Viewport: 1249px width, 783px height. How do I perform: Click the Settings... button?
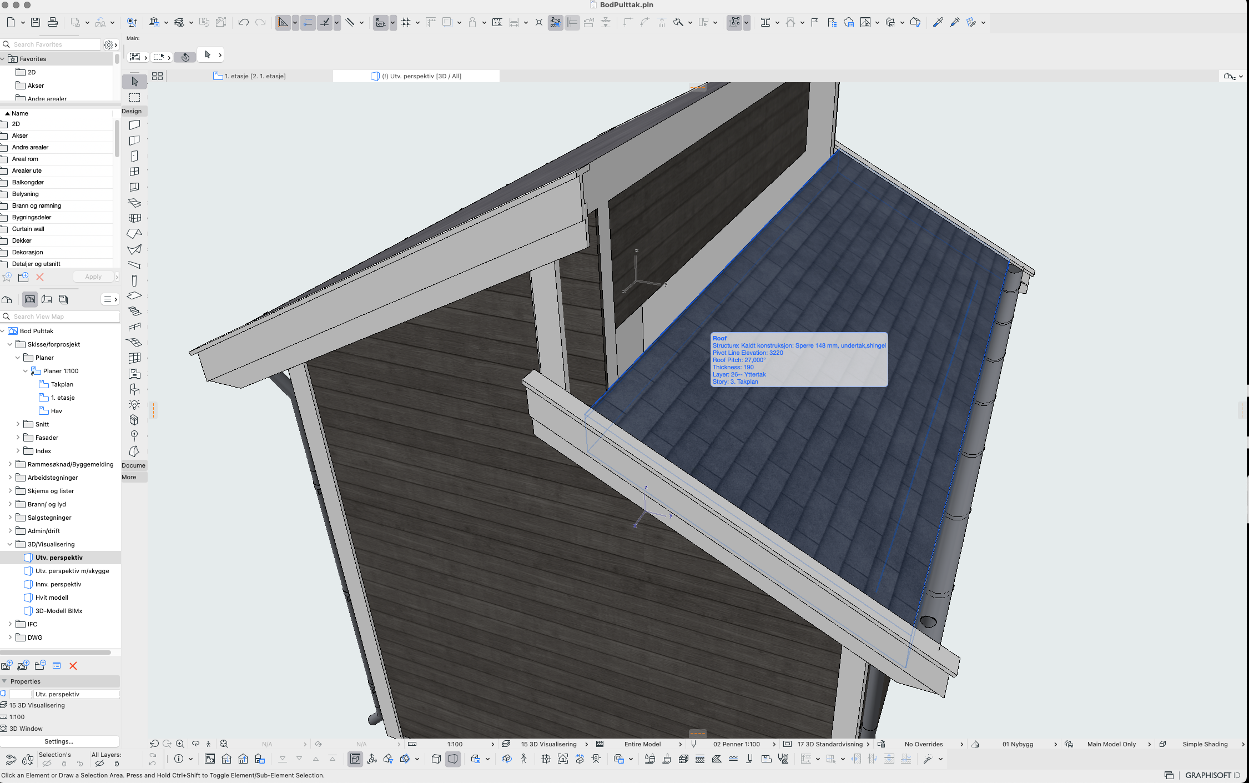(59, 741)
